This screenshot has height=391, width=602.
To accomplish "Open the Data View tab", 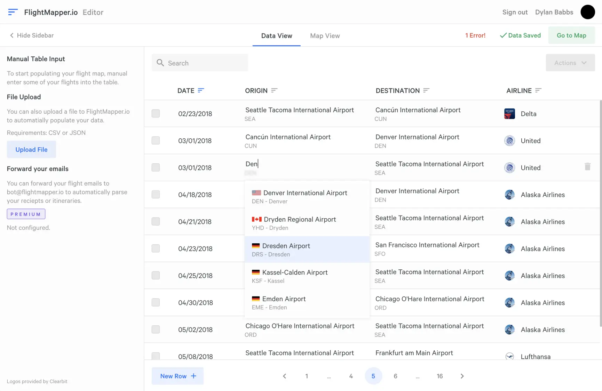I will [276, 36].
